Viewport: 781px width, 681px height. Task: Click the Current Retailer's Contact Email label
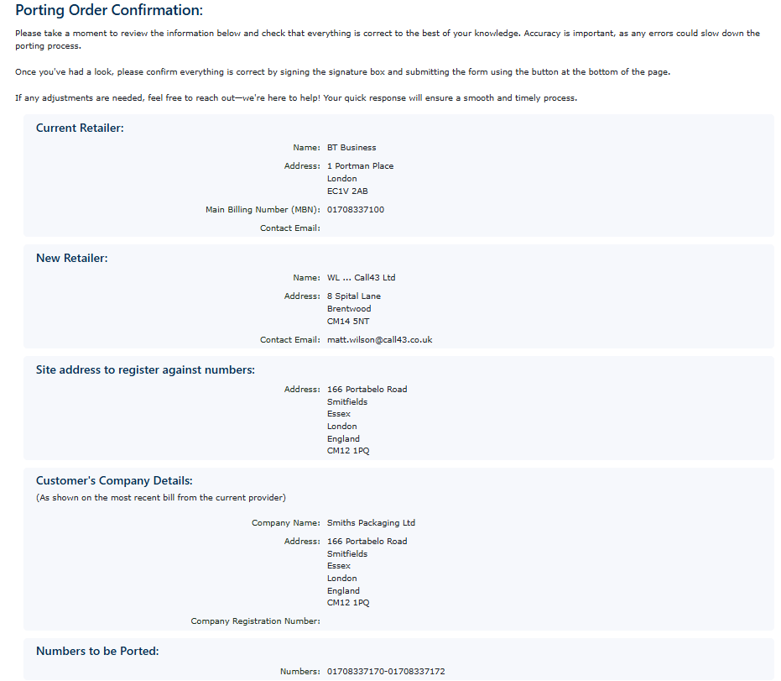pos(289,228)
